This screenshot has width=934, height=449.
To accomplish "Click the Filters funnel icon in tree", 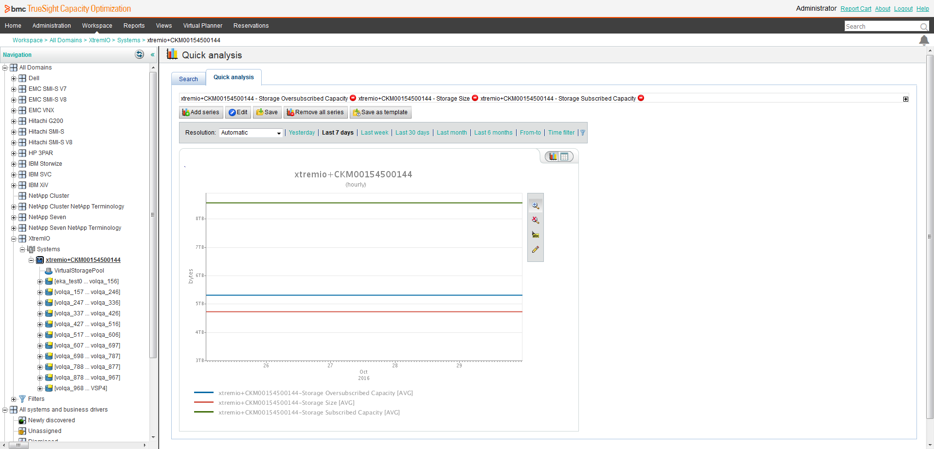I will [22, 399].
